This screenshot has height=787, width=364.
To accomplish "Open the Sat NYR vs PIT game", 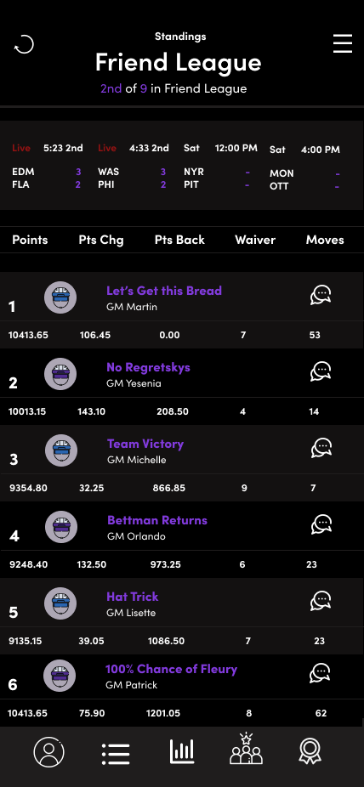I will [x=220, y=166].
